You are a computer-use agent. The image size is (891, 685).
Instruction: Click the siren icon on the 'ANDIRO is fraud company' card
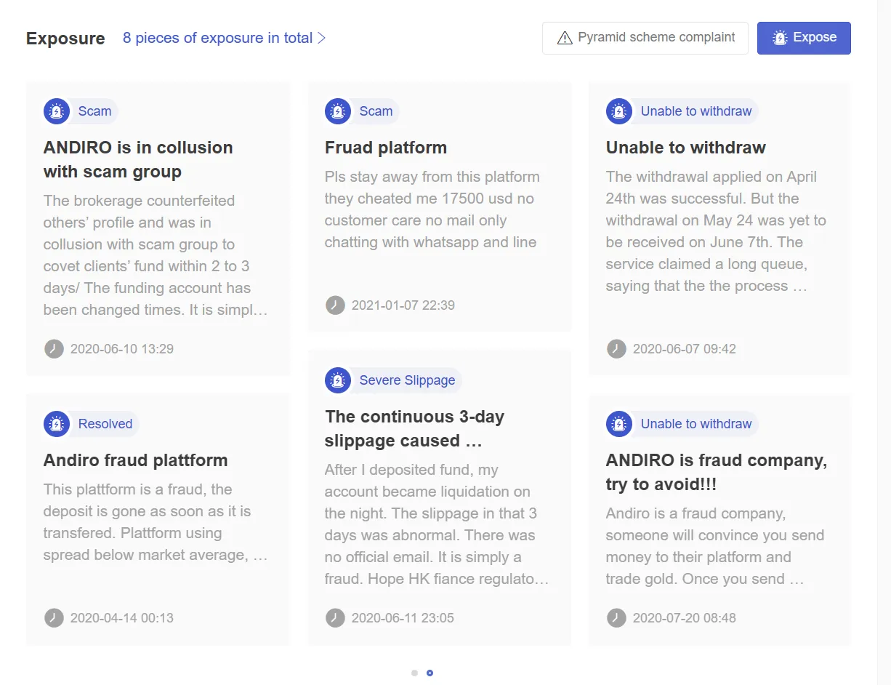(x=619, y=424)
